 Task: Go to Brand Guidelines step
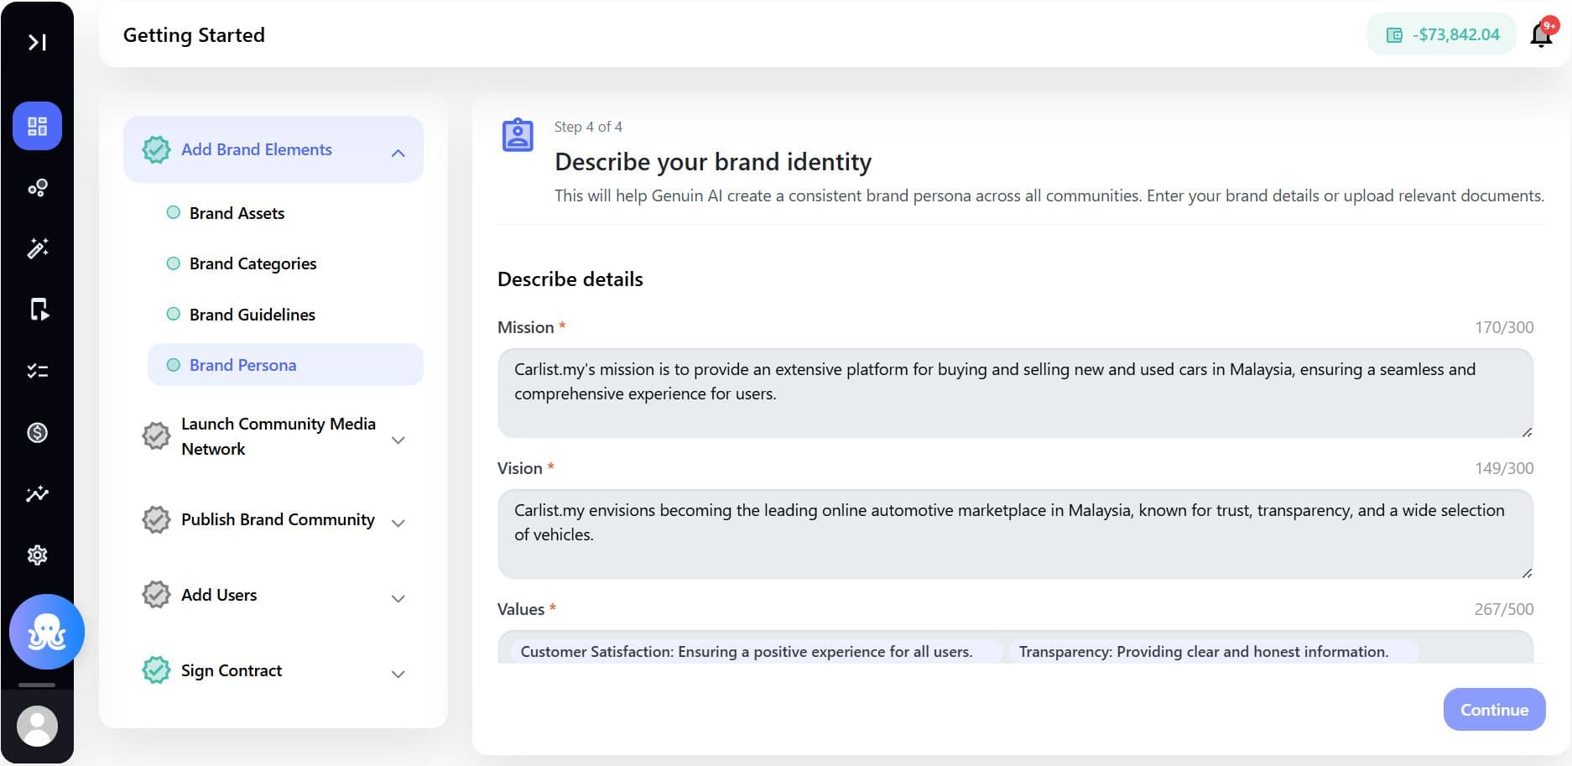coord(252,315)
